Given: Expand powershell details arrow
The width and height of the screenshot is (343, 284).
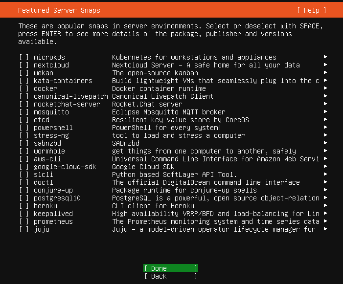Looking at the screenshot, I should (325, 127).
